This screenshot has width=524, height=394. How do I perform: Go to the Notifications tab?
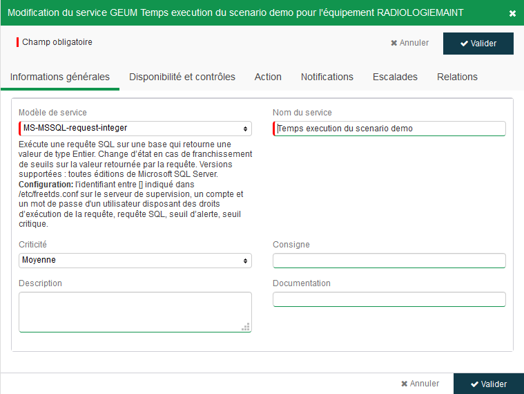pos(327,77)
